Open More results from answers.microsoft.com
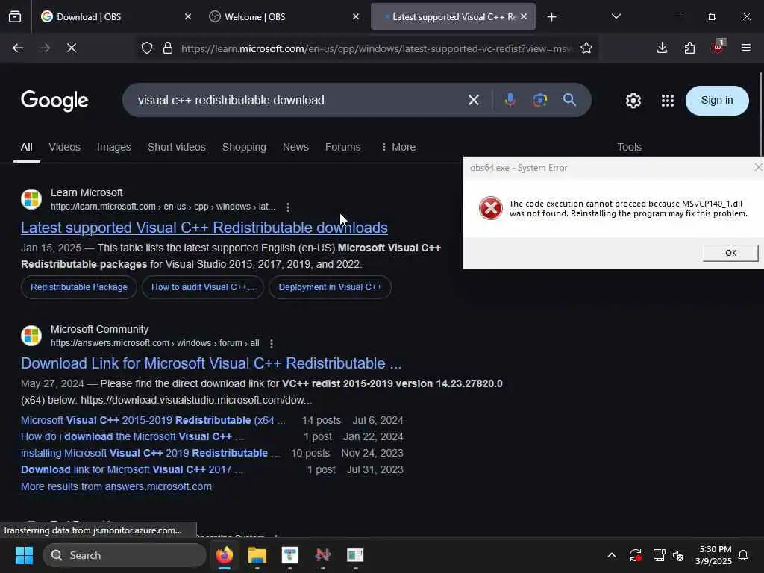764x573 pixels. 116,486
